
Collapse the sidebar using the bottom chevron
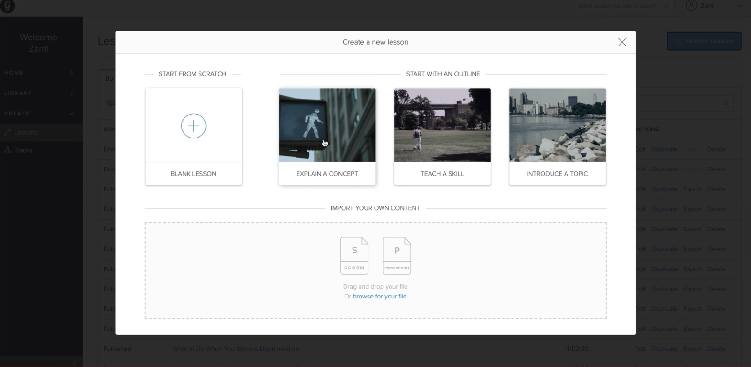[75, 363]
